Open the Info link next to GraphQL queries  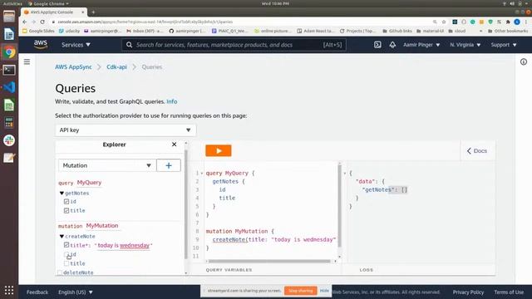pyautogui.click(x=172, y=101)
